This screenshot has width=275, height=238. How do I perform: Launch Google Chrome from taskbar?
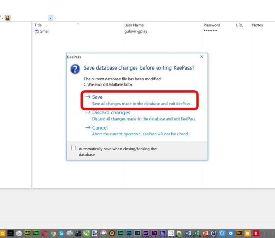coord(53,233)
